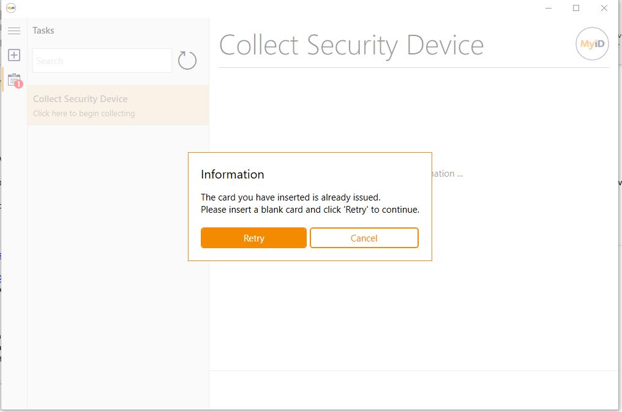
Task: Open the hamburger navigation menu
Action: pos(14,31)
